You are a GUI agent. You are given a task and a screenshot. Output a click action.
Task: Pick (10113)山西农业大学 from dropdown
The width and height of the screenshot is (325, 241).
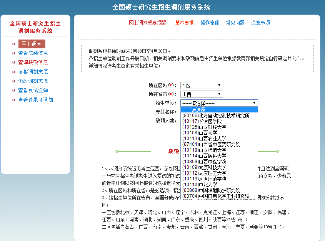219,139
